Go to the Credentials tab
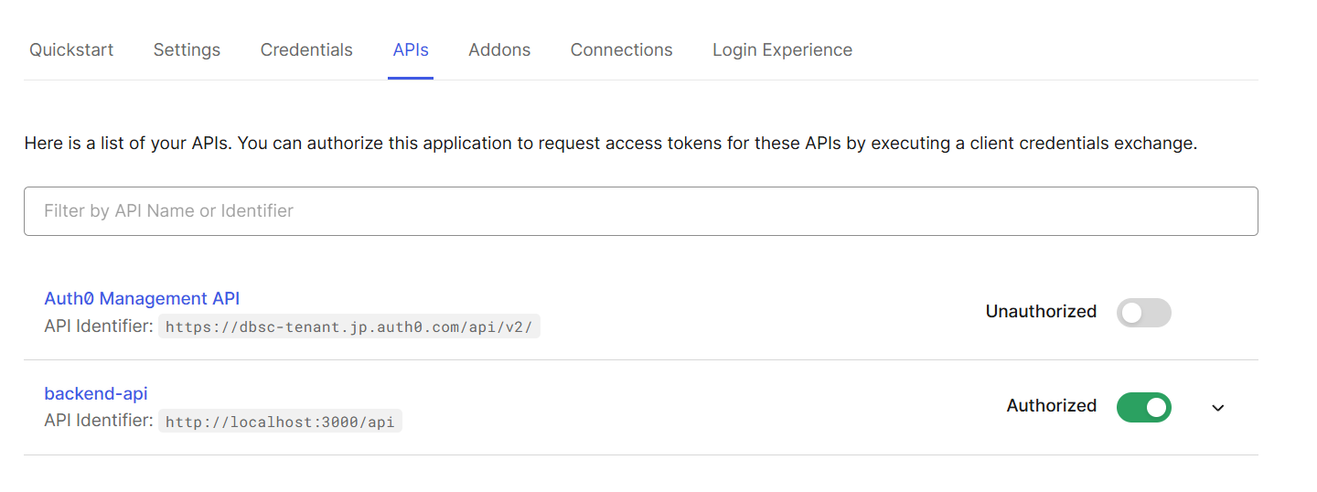The width and height of the screenshot is (1317, 492). click(x=306, y=50)
